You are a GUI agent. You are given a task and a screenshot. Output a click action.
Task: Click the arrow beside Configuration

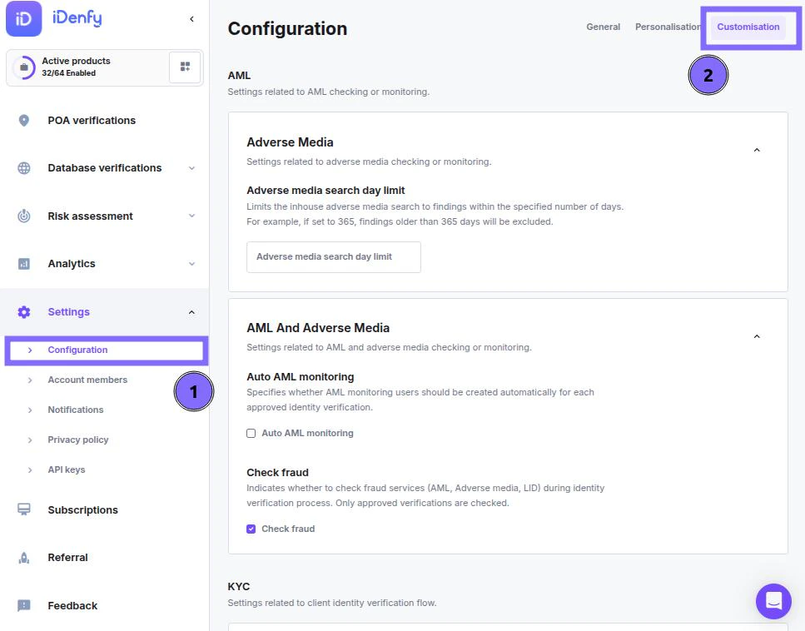30,350
